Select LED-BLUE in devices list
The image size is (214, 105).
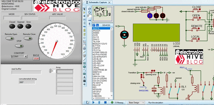coord(97,59)
